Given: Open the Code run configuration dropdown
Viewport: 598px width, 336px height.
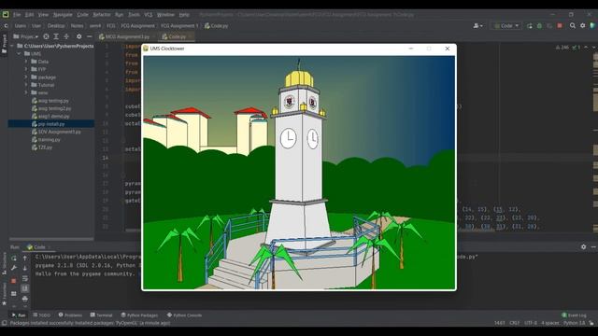Looking at the screenshot, I should (x=506, y=25).
